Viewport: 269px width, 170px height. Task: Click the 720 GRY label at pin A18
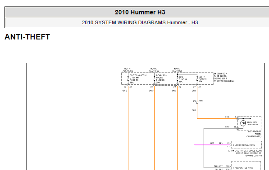[218, 166]
